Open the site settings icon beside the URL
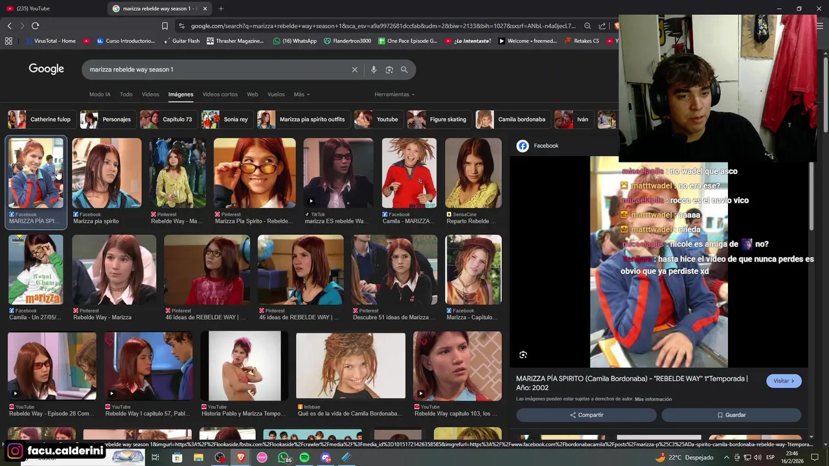The width and height of the screenshot is (829, 466). point(182,26)
